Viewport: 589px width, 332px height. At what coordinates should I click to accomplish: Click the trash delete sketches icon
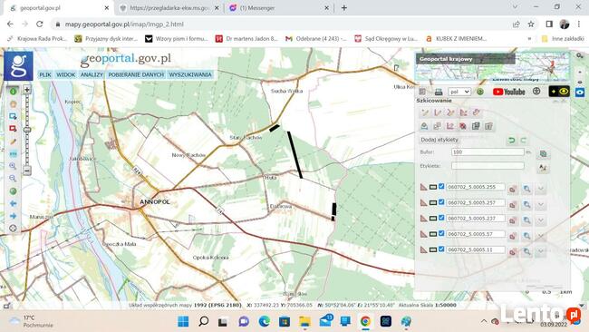point(488,126)
